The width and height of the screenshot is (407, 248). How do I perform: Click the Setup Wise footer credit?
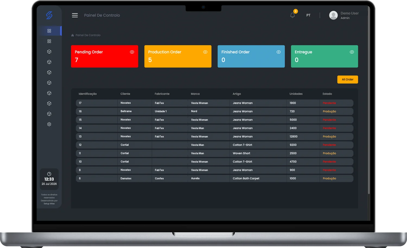point(49,204)
